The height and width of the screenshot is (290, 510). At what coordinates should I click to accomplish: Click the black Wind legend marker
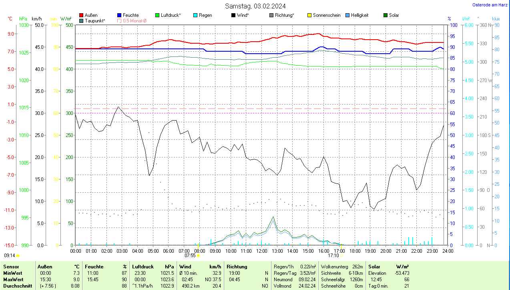pyautogui.click(x=234, y=15)
